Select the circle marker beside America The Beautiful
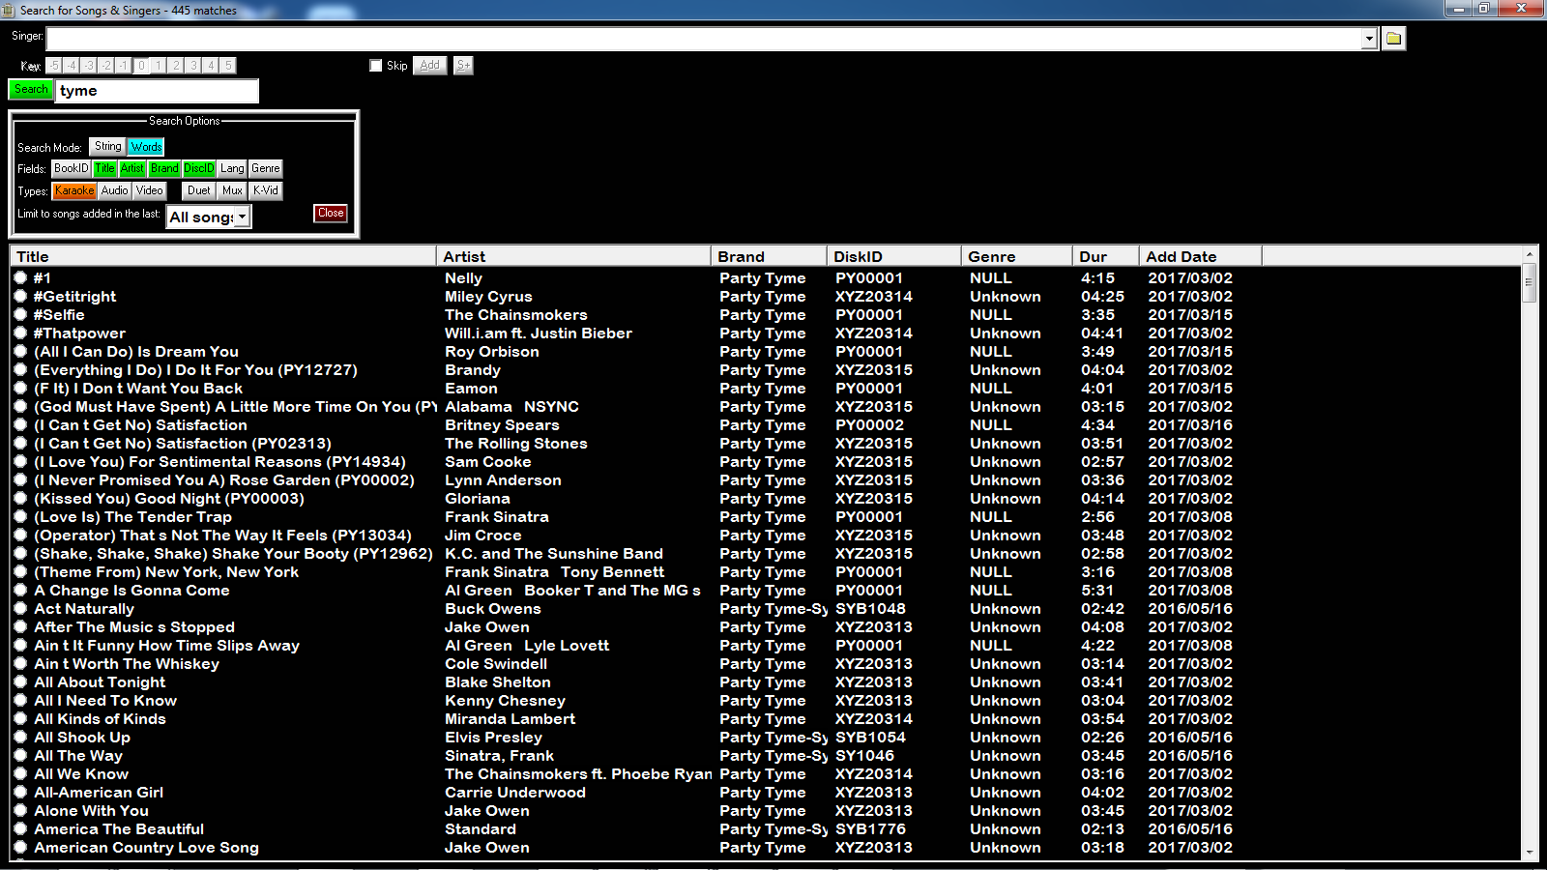Viewport: 1547px width, 870px height. click(x=20, y=828)
